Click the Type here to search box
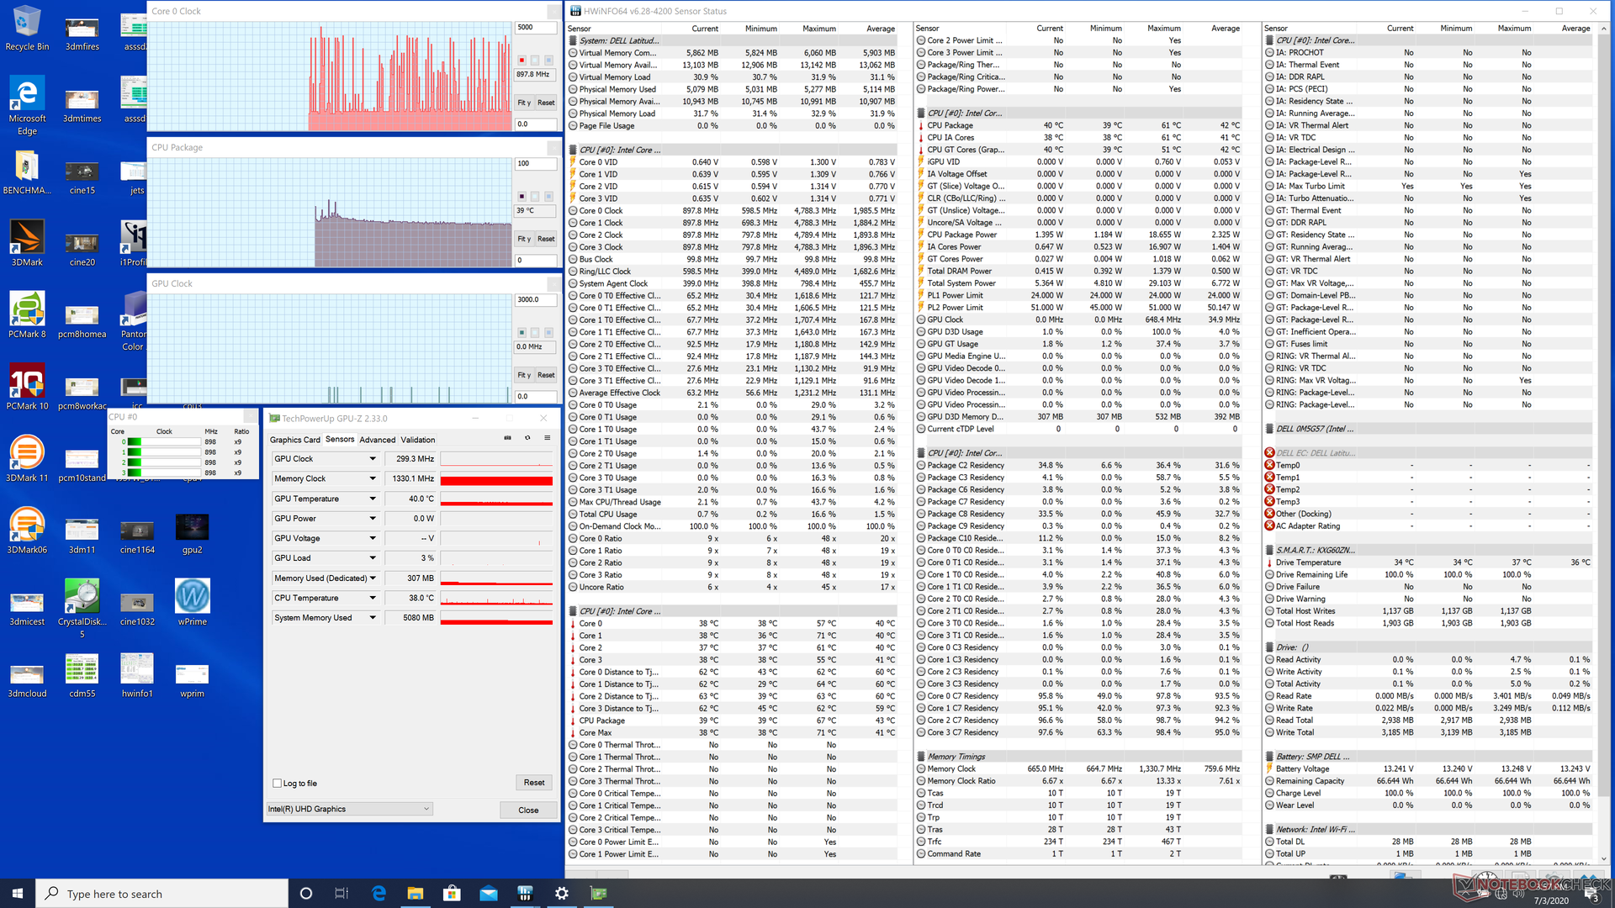The image size is (1615, 908). click(x=161, y=893)
